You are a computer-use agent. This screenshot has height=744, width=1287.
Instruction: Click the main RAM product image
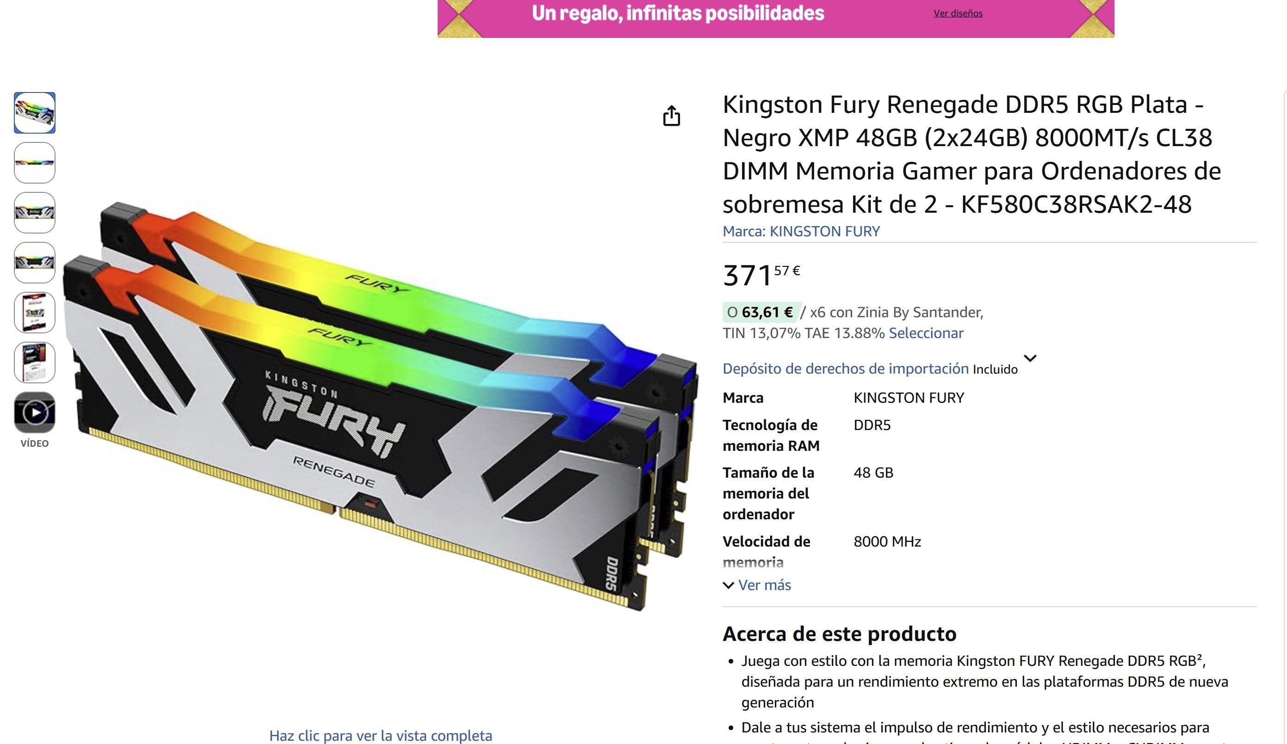(x=380, y=406)
